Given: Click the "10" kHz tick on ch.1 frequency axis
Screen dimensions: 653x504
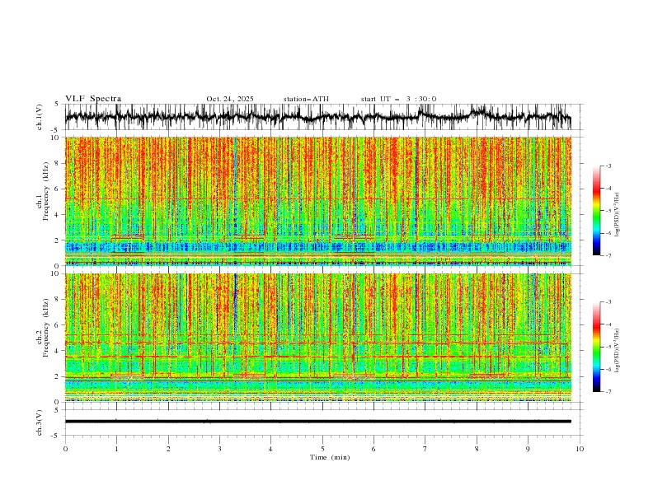Looking at the screenshot, I should pyautogui.click(x=56, y=138).
